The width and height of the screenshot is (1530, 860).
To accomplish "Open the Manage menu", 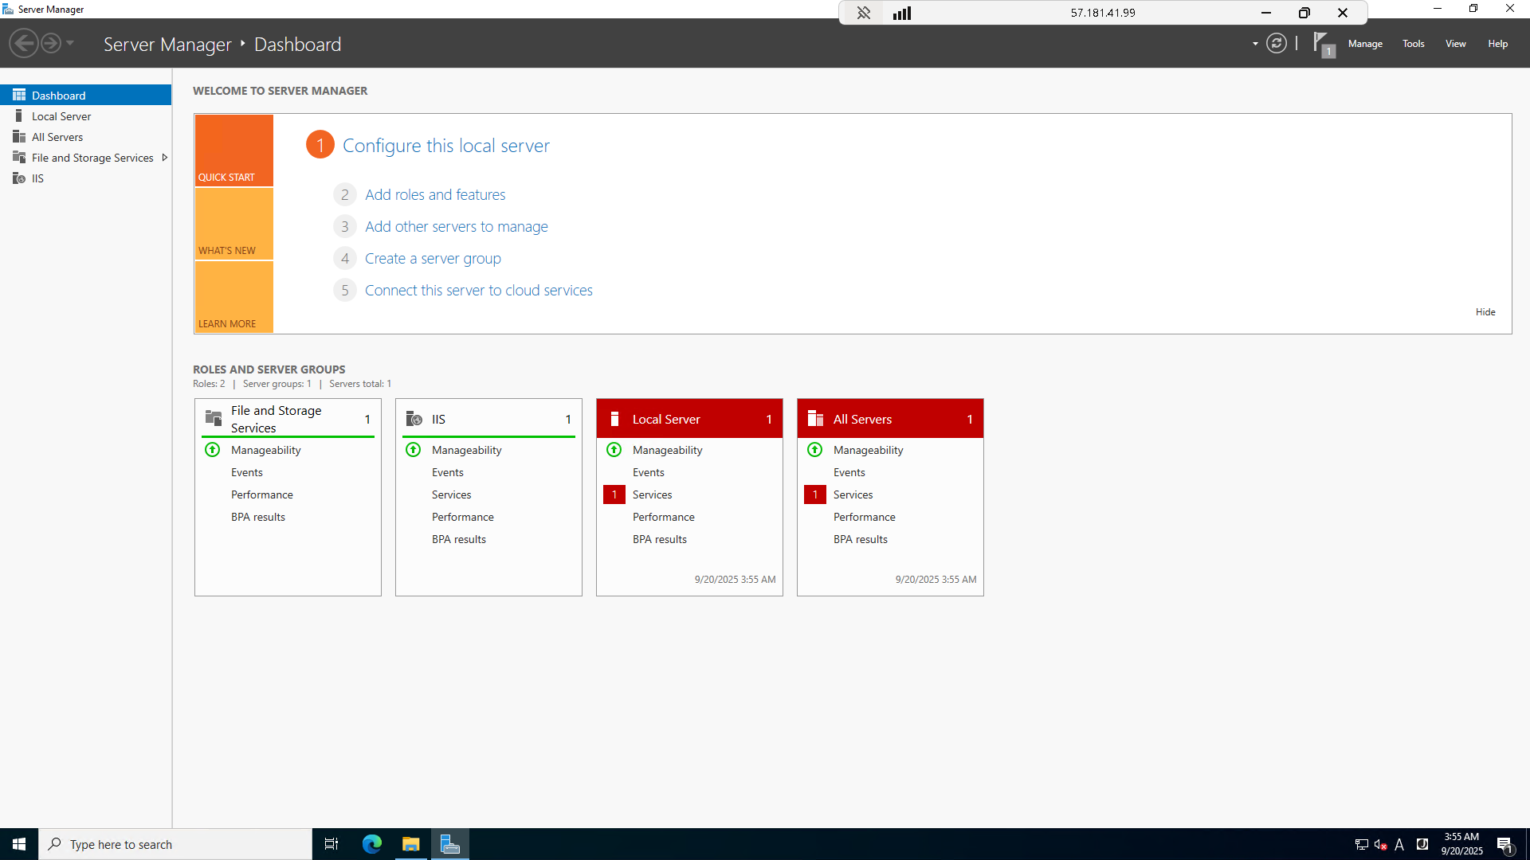I will click(x=1364, y=44).
